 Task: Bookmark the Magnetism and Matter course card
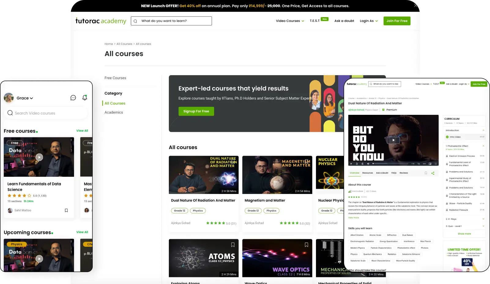coord(306,162)
